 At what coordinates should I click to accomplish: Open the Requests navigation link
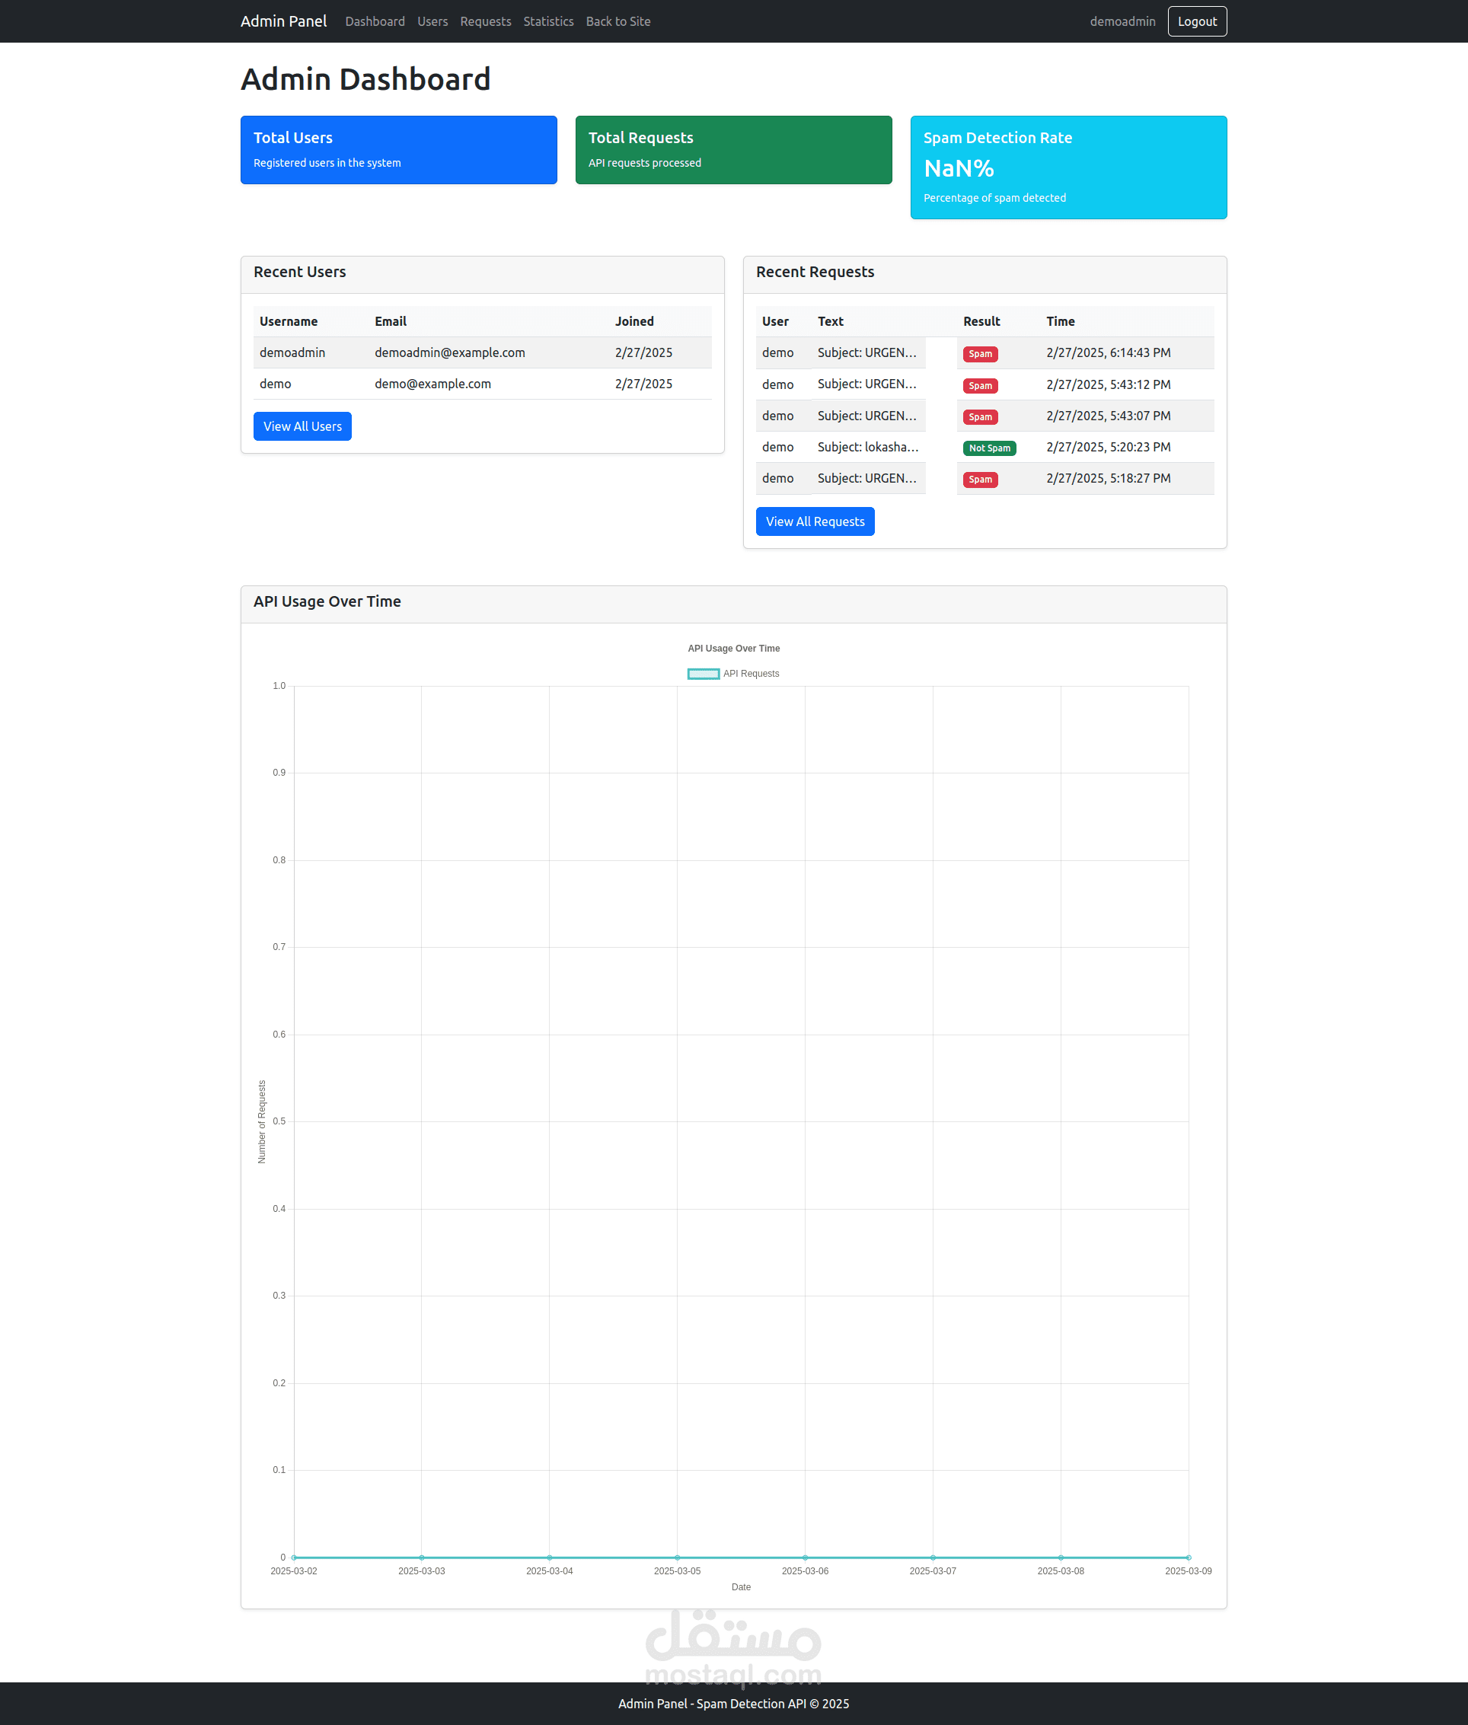(x=485, y=21)
